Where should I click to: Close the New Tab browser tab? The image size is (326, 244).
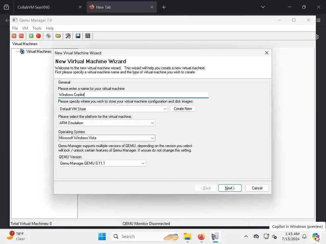pyautogui.click(x=152, y=7)
